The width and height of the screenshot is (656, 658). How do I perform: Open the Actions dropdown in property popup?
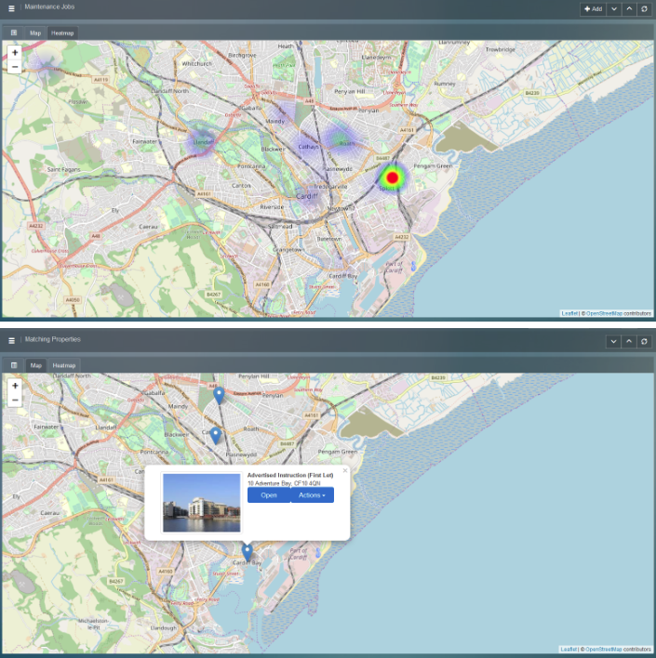[312, 495]
